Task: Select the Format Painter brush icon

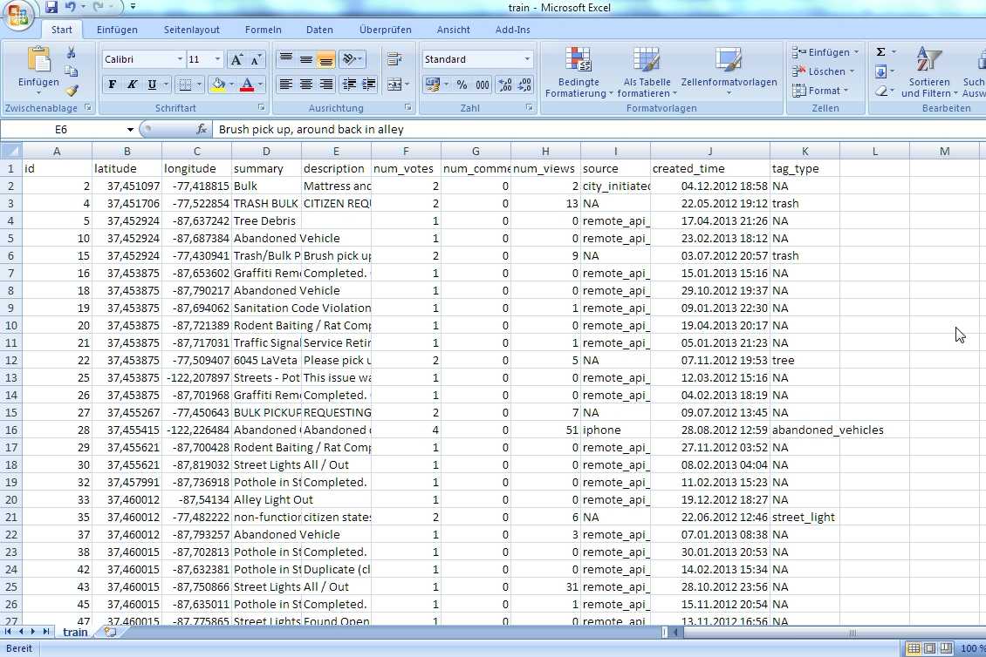Action: pos(72,90)
